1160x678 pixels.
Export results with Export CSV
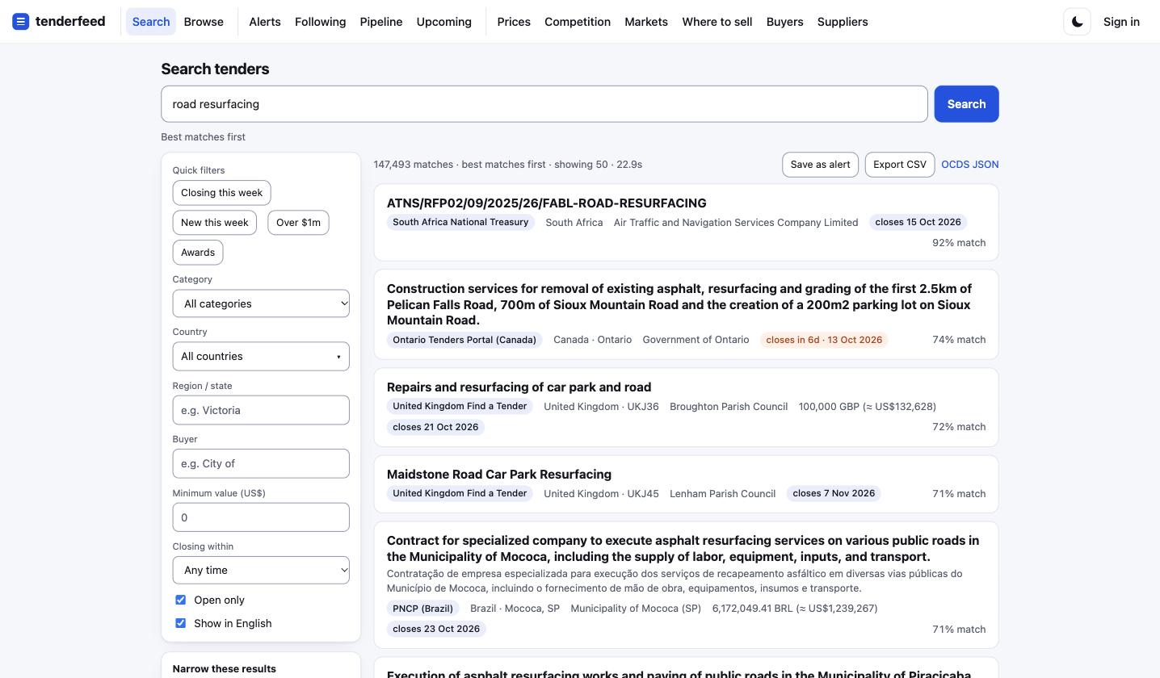click(x=899, y=165)
